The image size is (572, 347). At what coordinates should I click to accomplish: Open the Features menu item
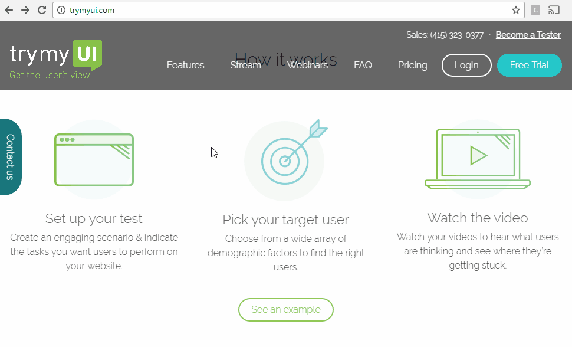coord(185,65)
